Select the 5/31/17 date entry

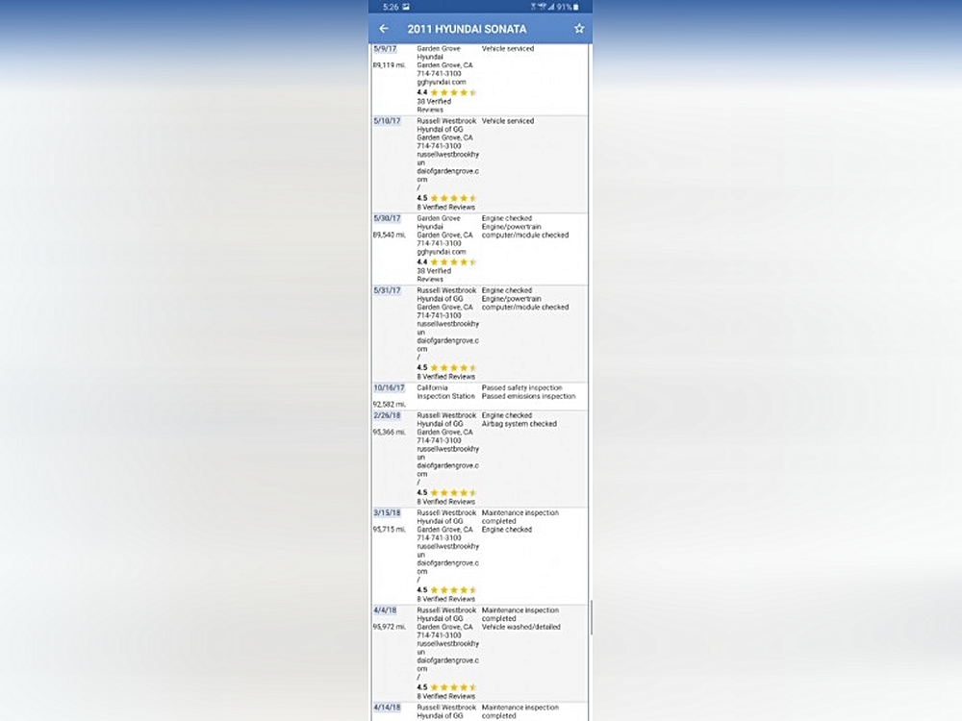(387, 290)
